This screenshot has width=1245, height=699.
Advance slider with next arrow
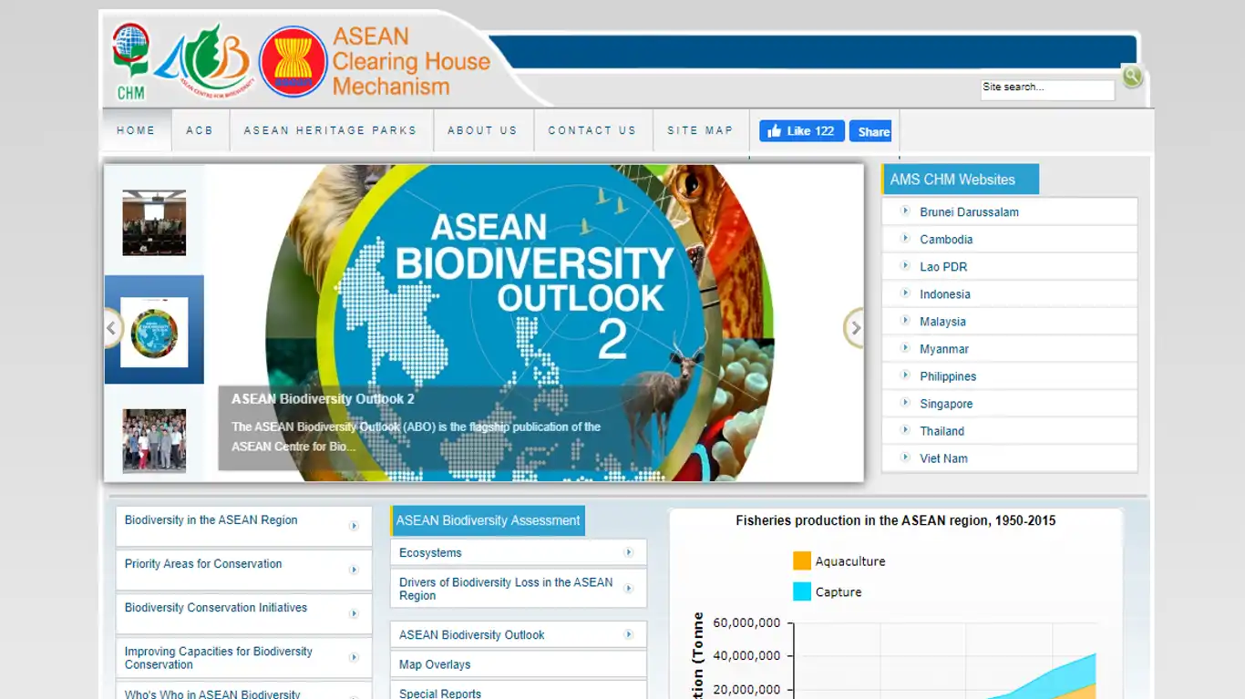click(854, 328)
